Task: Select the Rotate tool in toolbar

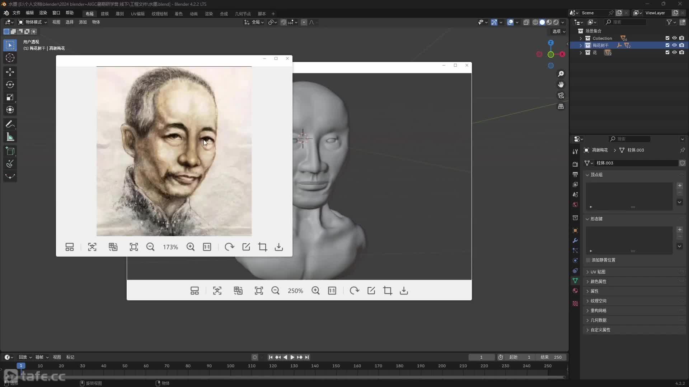Action: [x=10, y=85]
